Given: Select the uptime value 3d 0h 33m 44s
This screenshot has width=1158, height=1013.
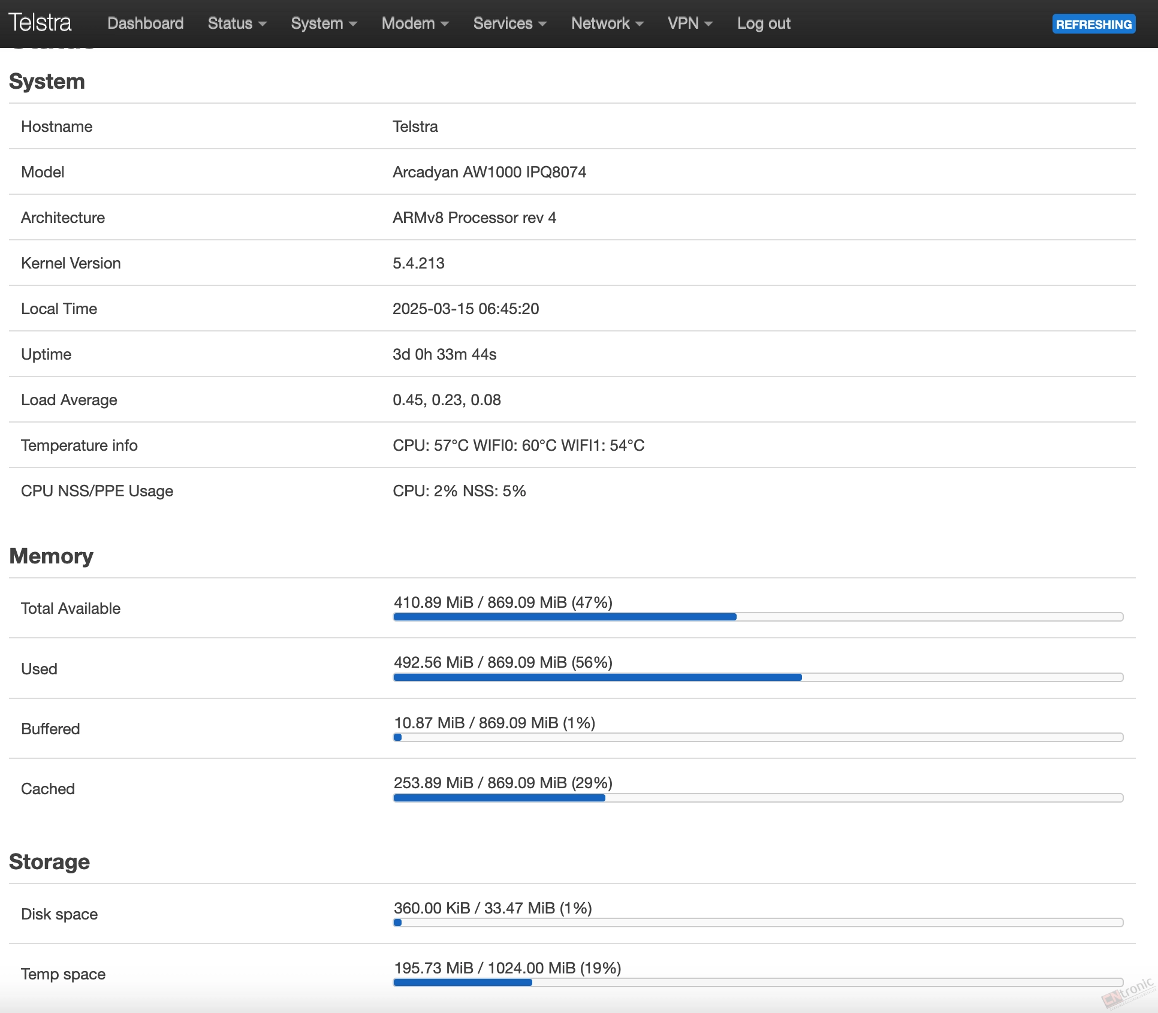Looking at the screenshot, I should point(444,354).
